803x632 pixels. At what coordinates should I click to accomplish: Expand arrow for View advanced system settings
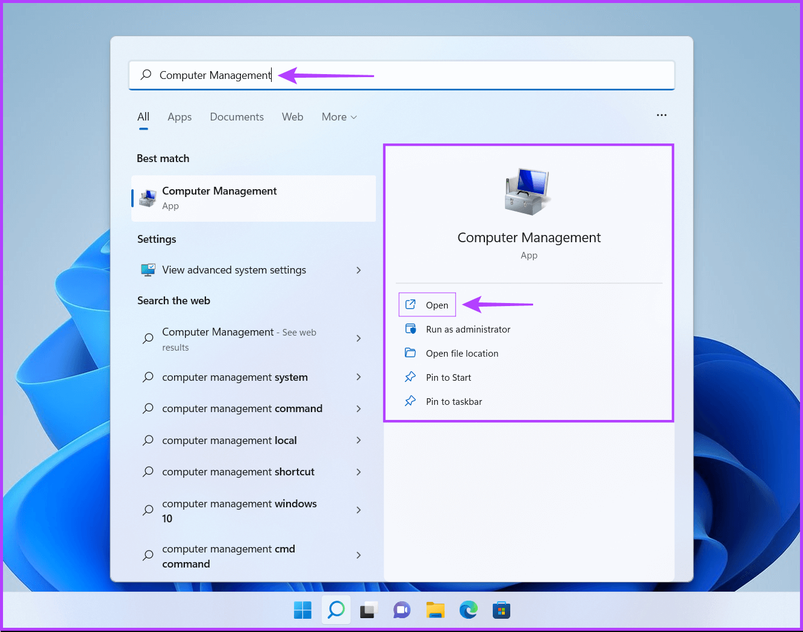point(358,270)
